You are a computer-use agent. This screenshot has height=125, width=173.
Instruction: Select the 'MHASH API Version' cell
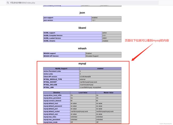coord(64,56)
